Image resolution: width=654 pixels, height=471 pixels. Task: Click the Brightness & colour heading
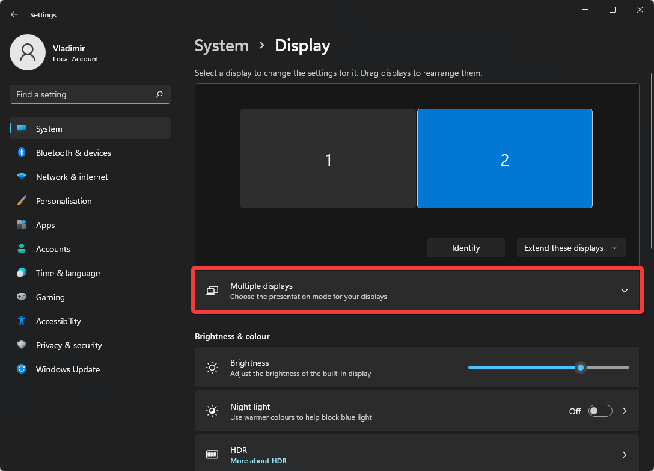pos(232,336)
